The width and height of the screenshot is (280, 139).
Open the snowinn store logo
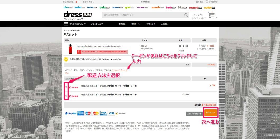tap(118, 7)
